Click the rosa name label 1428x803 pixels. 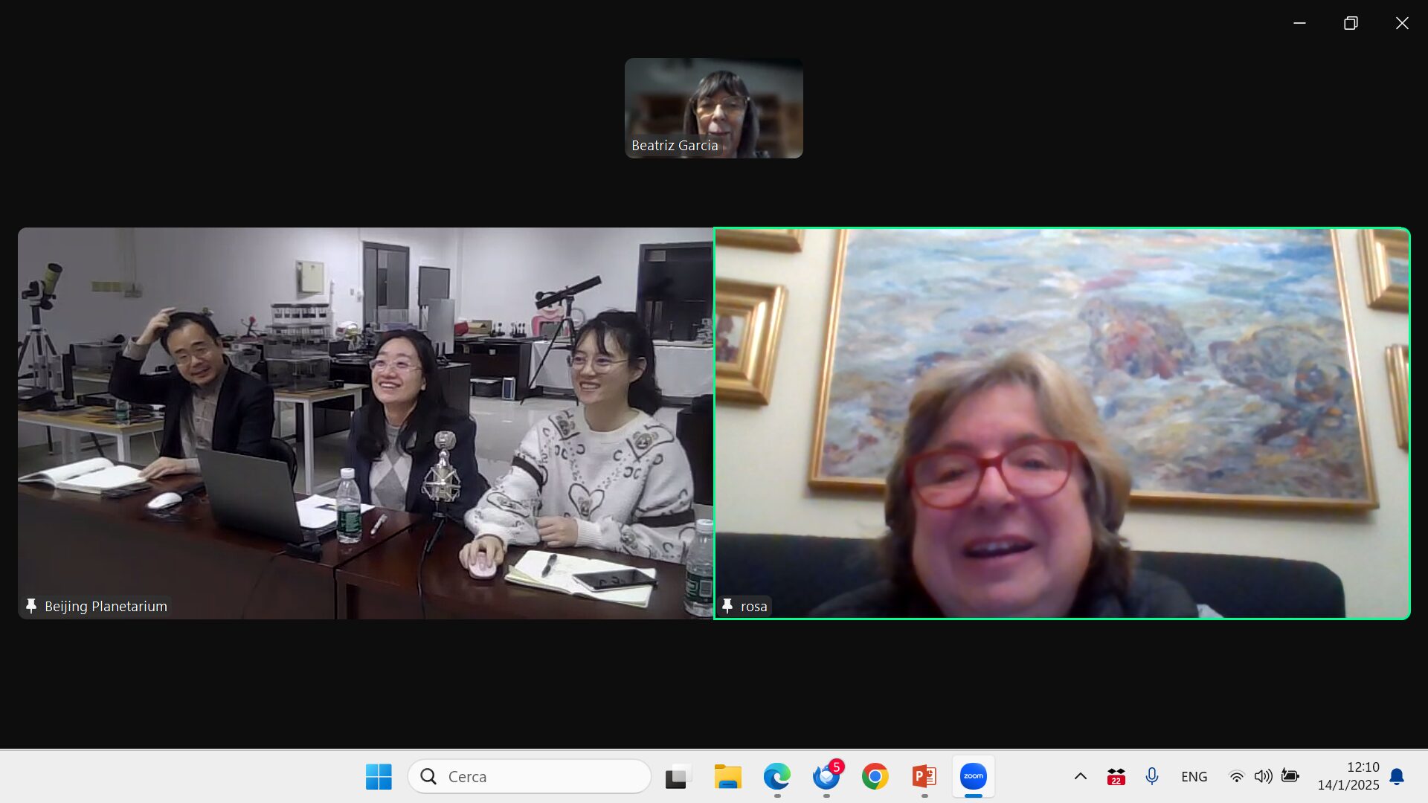pos(753,607)
